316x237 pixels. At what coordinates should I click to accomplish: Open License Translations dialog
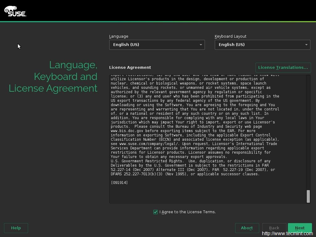coord(283,67)
